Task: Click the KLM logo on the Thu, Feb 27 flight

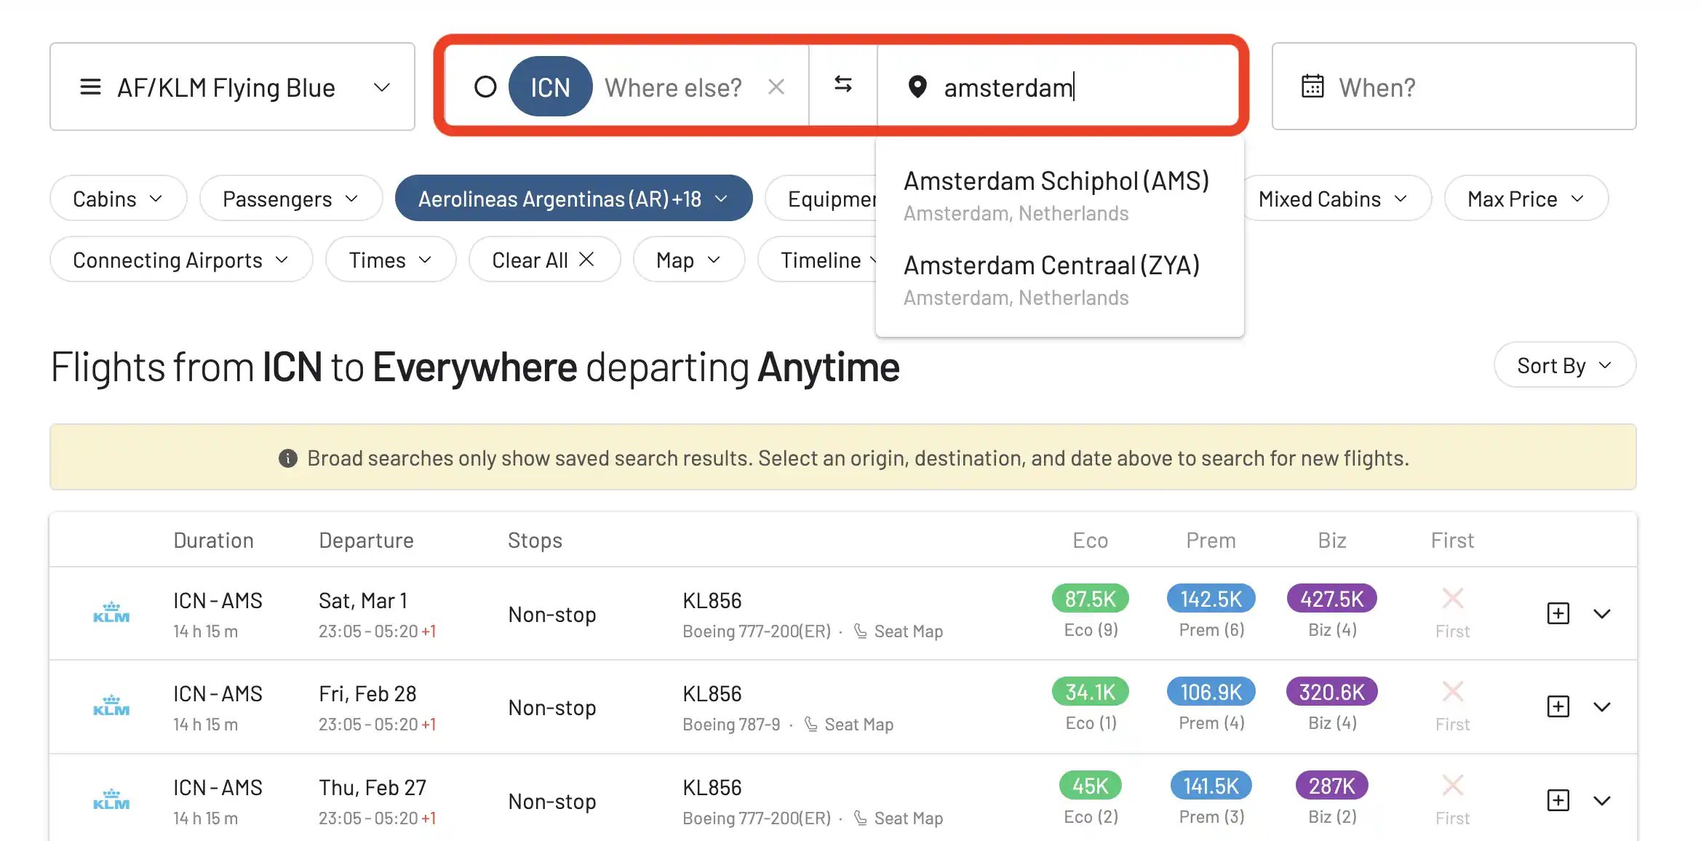Action: (111, 800)
